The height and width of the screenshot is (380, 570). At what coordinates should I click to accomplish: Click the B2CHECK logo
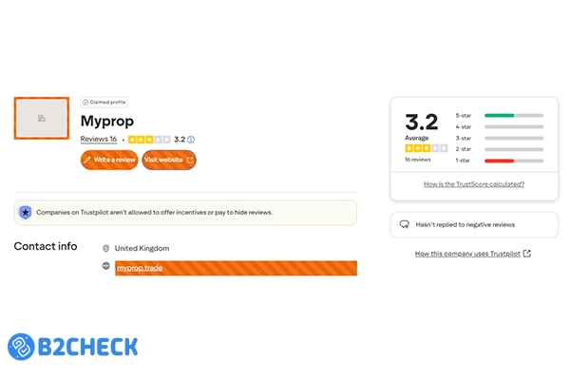tap(73, 347)
